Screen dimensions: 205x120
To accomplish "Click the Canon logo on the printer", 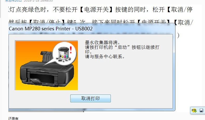I will [x=43, y=72].
